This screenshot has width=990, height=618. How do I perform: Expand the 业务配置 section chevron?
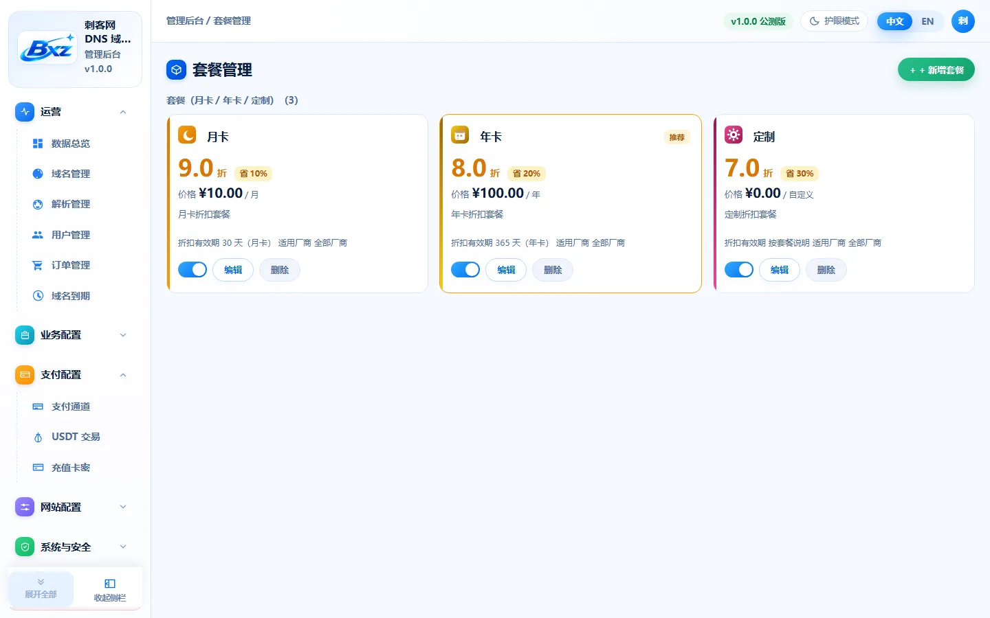point(123,335)
